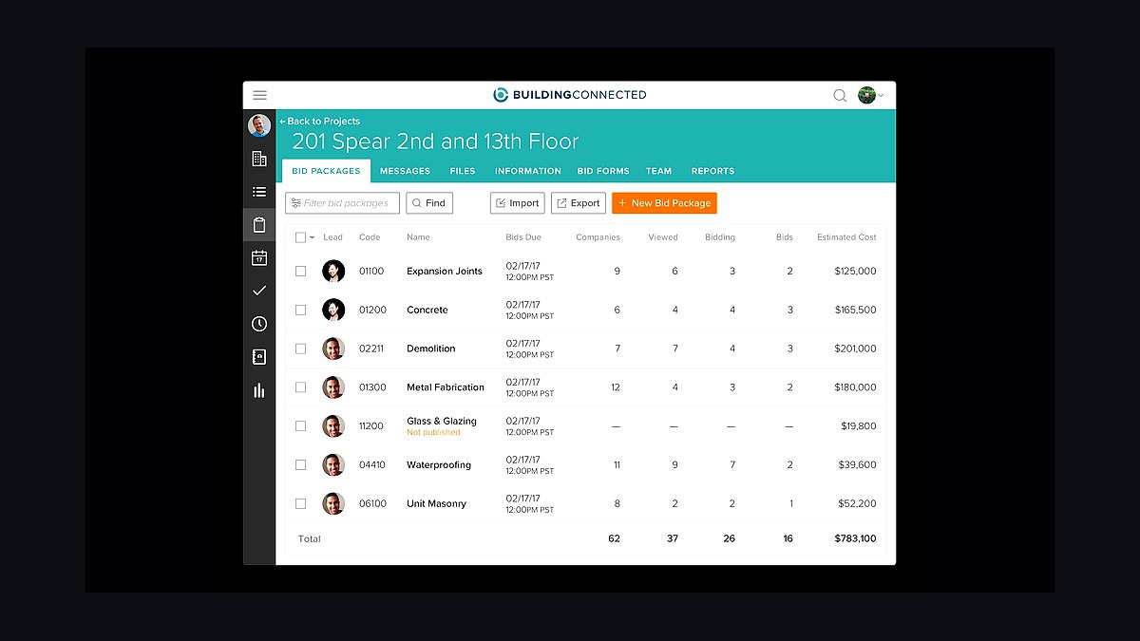Open the sidebar user profile avatar
The image size is (1140, 641).
[x=259, y=125]
